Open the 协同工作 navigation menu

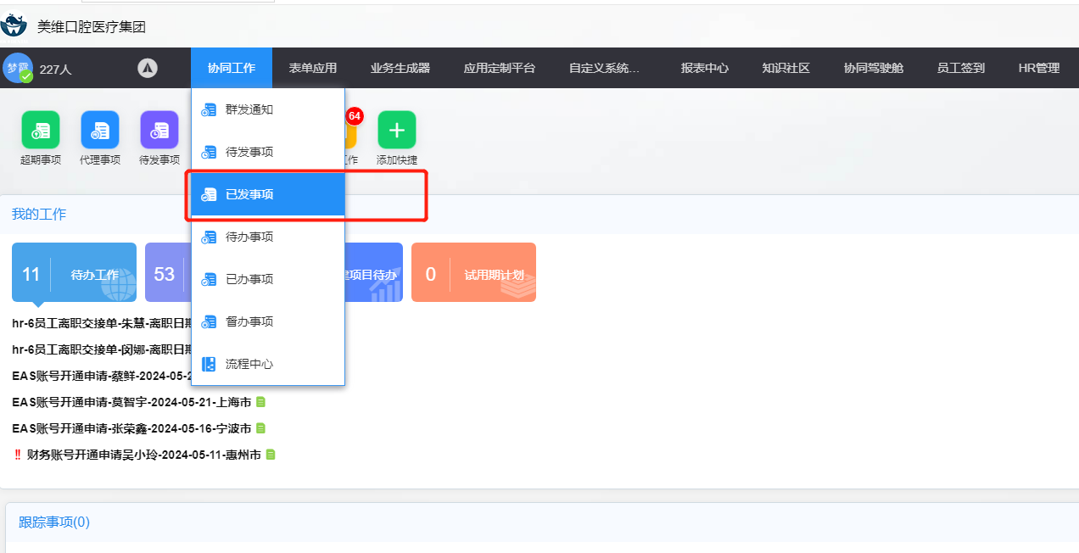(x=232, y=69)
